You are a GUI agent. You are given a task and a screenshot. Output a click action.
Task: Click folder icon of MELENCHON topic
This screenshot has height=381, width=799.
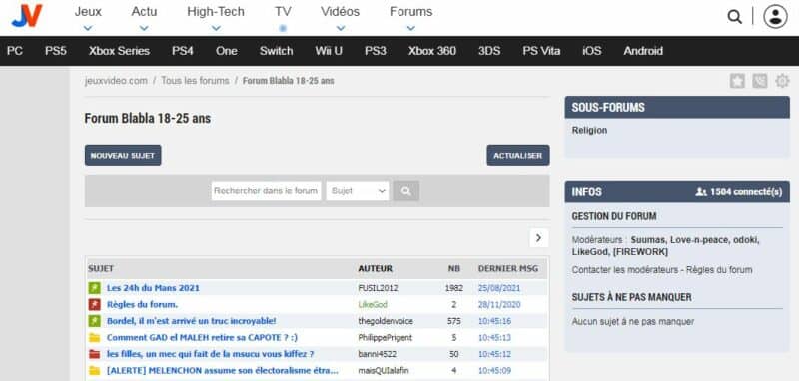pos(94,370)
